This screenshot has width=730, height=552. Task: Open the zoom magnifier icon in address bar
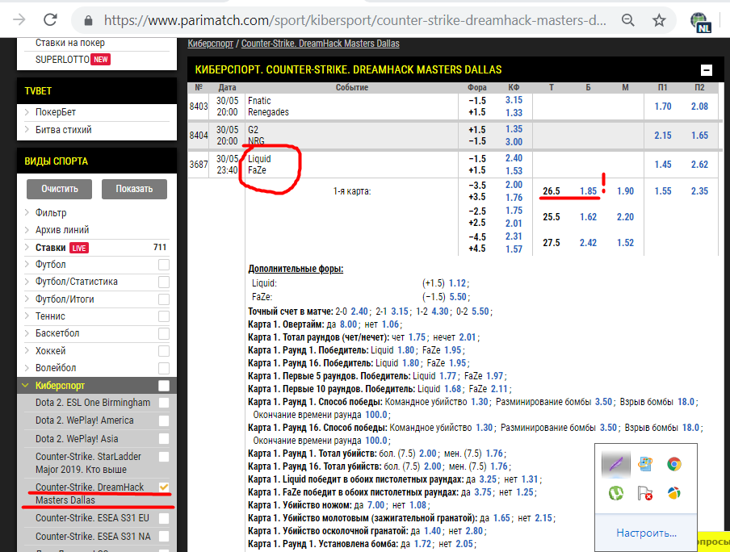[x=628, y=20]
